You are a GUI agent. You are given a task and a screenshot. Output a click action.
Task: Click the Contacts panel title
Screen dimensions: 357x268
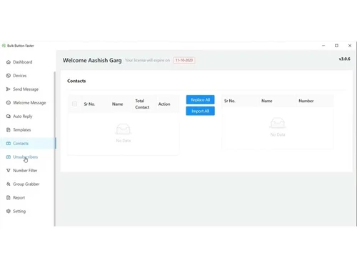[76, 81]
